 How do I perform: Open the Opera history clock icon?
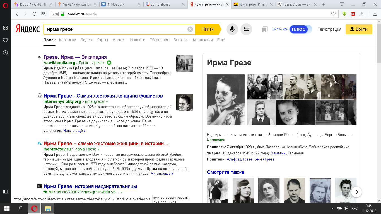pyautogui.click(x=5, y=53)
